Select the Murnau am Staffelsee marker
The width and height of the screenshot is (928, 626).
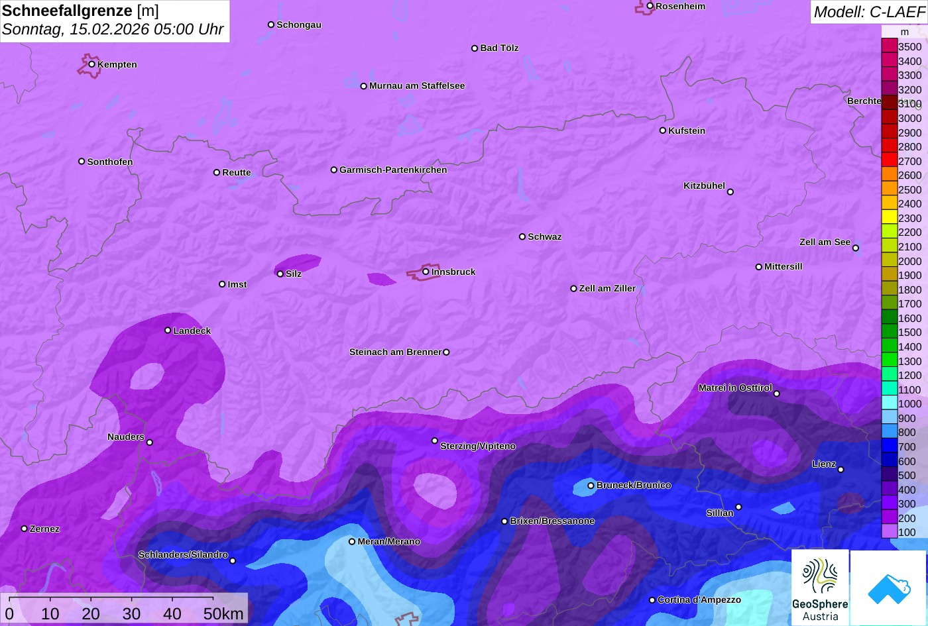pyautogui.click(x=363, y=86)
